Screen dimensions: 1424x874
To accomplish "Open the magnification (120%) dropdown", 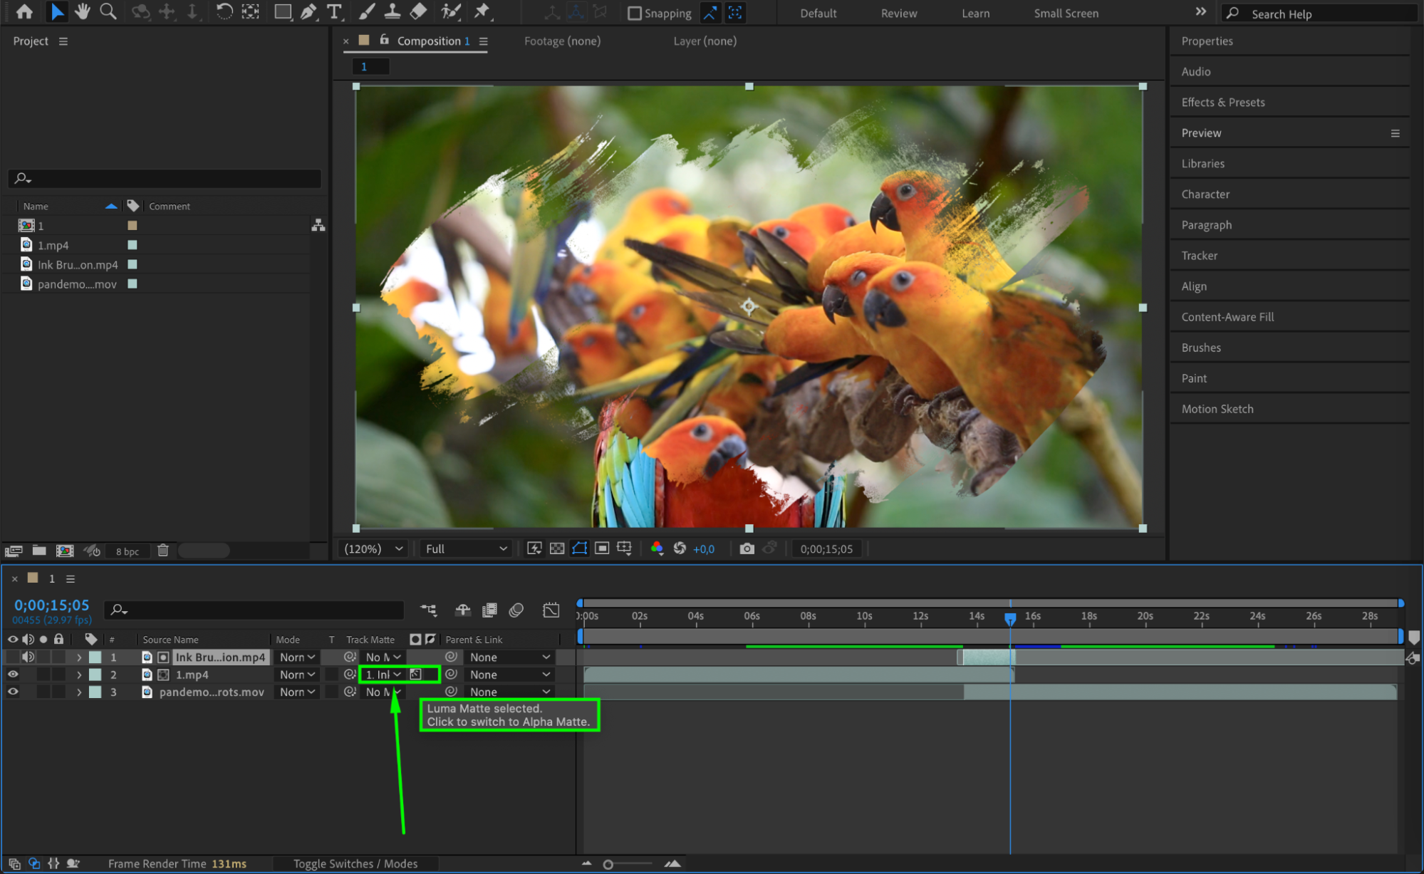I will (x=373, y=548).
